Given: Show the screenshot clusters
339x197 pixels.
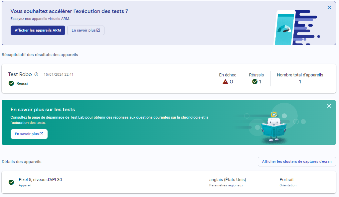Looking at the screenshot, I should [296, 161].
